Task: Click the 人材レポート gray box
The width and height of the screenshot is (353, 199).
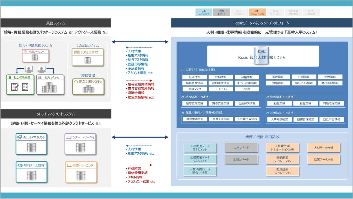Action: pyautogui.click(x=241, y=148)
